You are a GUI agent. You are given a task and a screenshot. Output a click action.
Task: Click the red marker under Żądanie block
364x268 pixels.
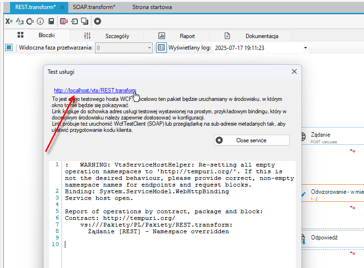pyautogui.click(x=353, y=151)
